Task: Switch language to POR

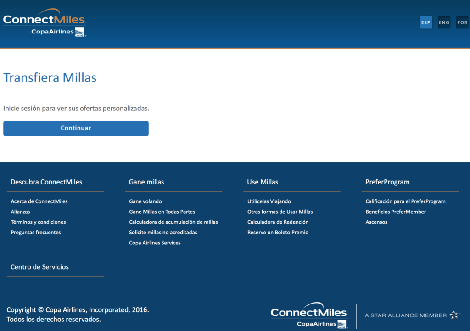Action: (x=462, y=22)
